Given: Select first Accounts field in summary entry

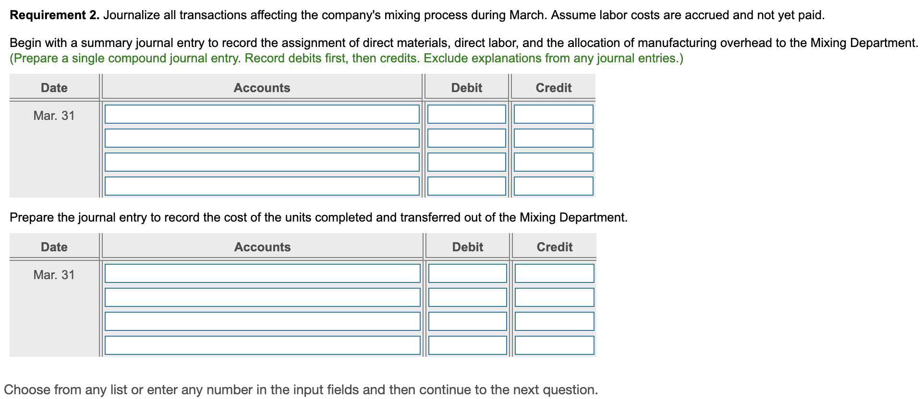Looking at the screenshot, I should pyautogui.click(x=262, y=114).
